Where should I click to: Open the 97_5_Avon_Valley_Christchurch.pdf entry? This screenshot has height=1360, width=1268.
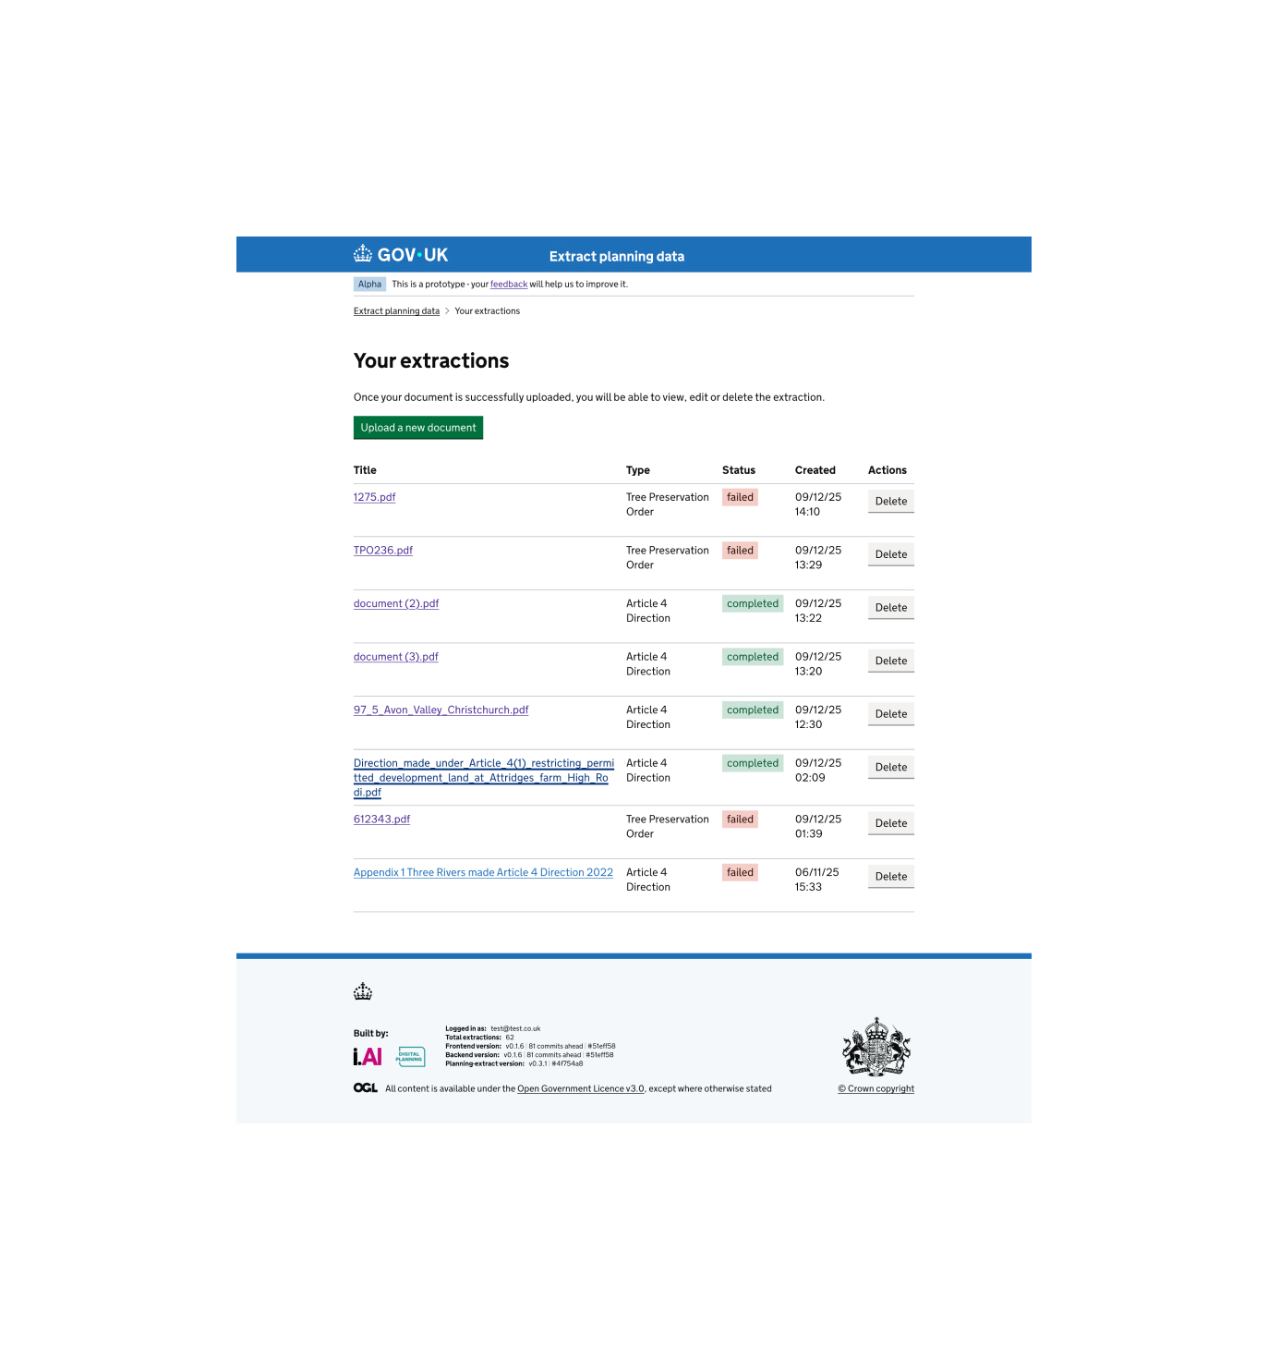pyautogui.click(x=441, y=710)
